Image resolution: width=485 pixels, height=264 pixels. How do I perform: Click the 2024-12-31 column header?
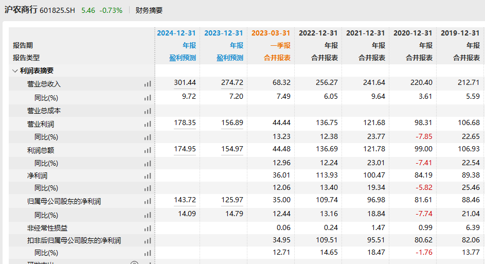pos(176,33)
